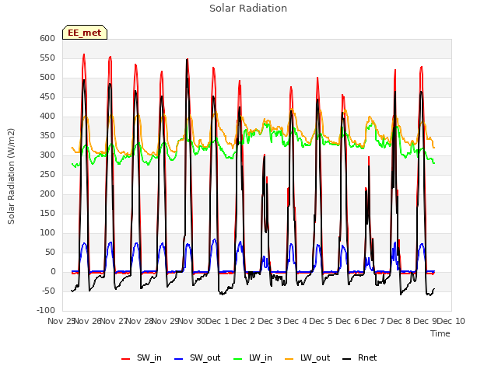Click the SW_in legend label
498x373 pixels.
click(x=149, y=357)
